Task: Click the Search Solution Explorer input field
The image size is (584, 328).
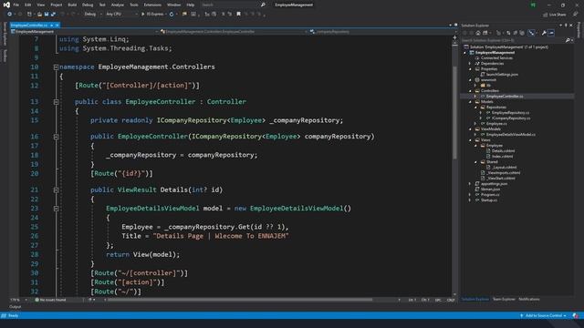Action: click(512, 40)
